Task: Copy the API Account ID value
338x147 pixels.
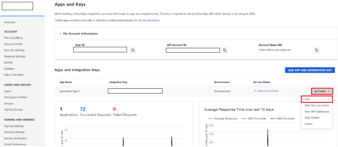Action: (x=225, y=50)
